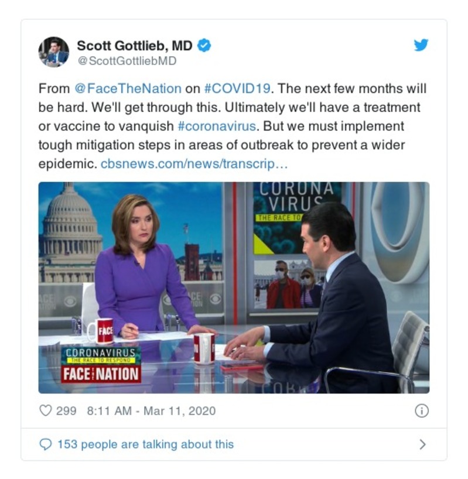The image size is (468, 479).
Task: Open the #coronavirus hashtag link
Action: [217, 126]
